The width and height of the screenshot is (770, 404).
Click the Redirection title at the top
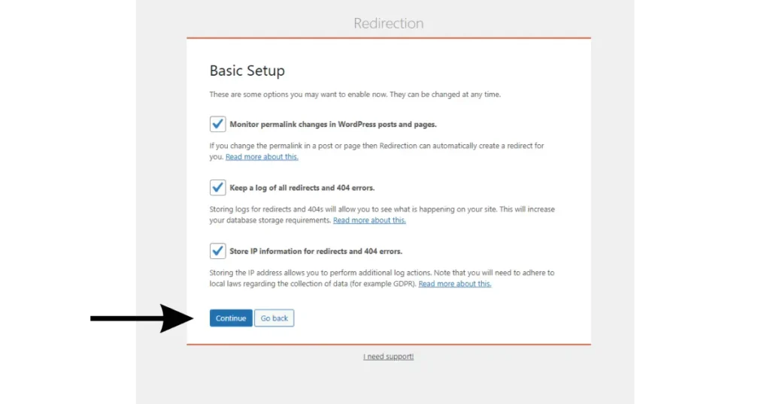pyautogui.click(x=388, y=23)
